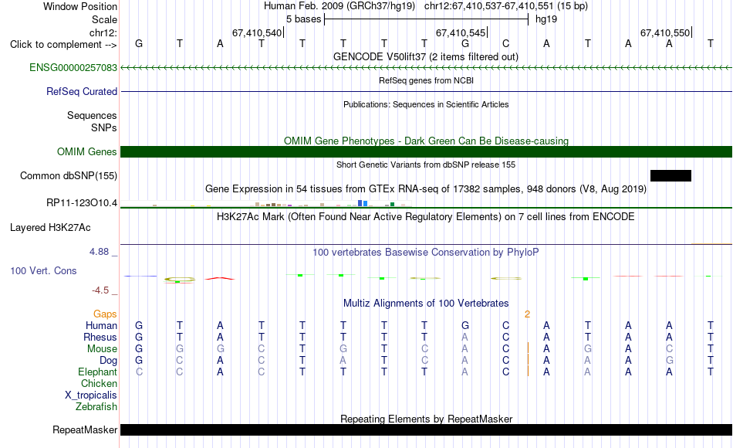
Task: Click the 67,410,545 position marker
Action: click(461, 32)
